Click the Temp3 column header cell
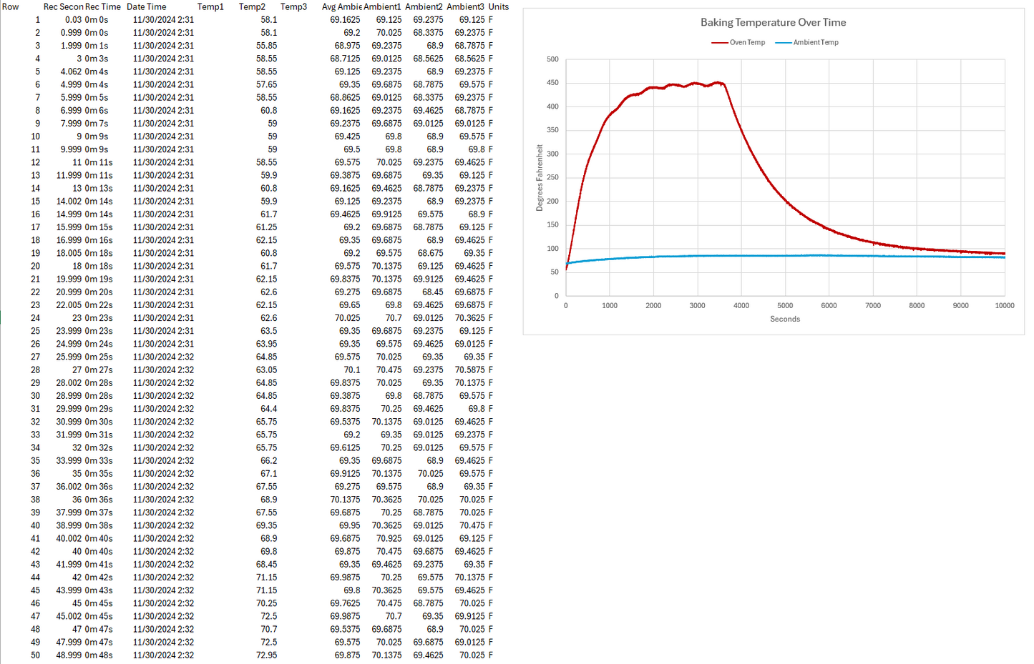 (x=293, y=7)
